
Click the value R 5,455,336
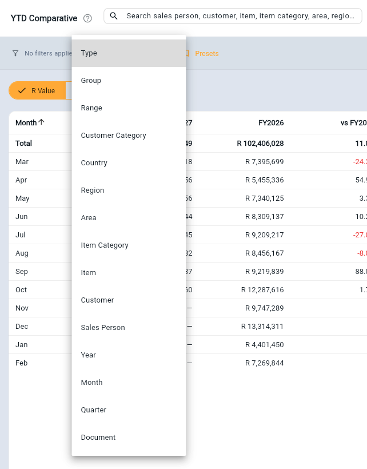265,180
